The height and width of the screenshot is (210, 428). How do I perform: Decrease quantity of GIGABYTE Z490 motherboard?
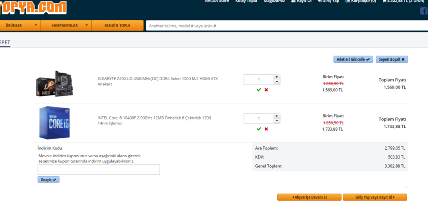[277, 82]
